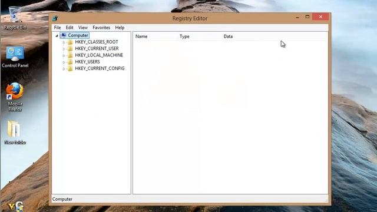Sort by the Data column header
The height and width of the screenshot is (212, 377).
click(x=228, y=37)
